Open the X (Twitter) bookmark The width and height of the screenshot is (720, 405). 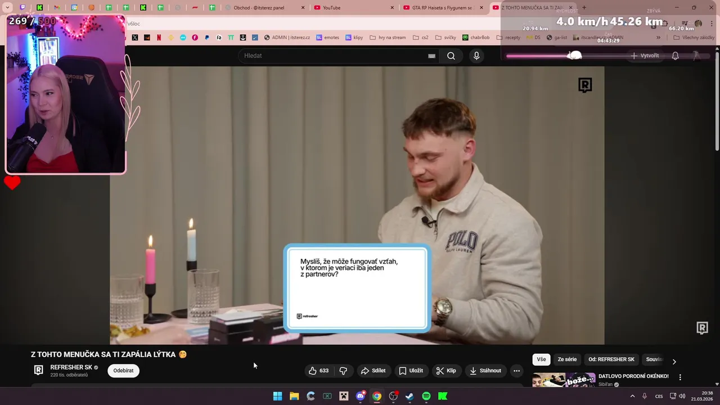click(x=135, y=38)
